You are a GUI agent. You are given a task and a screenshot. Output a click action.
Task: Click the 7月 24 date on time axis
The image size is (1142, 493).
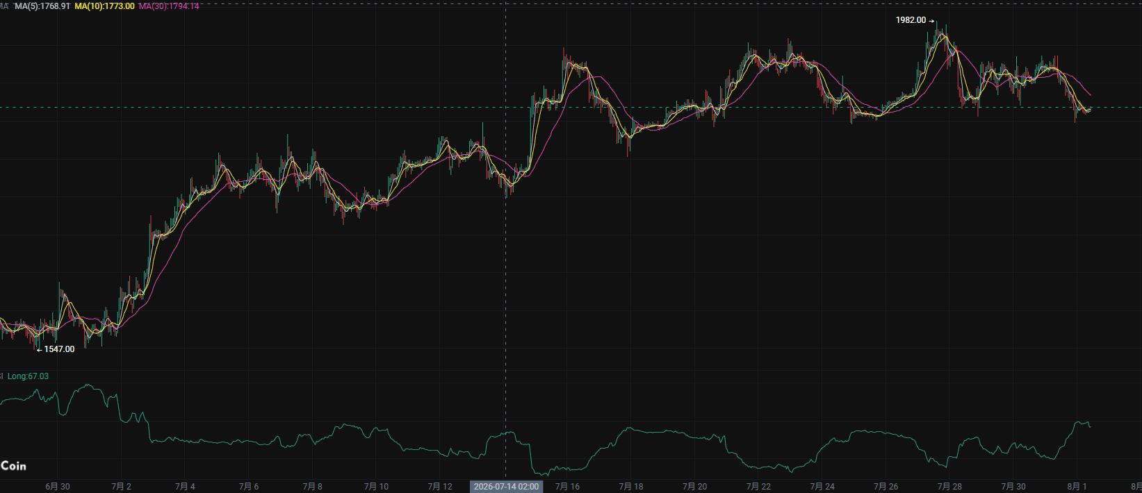822,487
